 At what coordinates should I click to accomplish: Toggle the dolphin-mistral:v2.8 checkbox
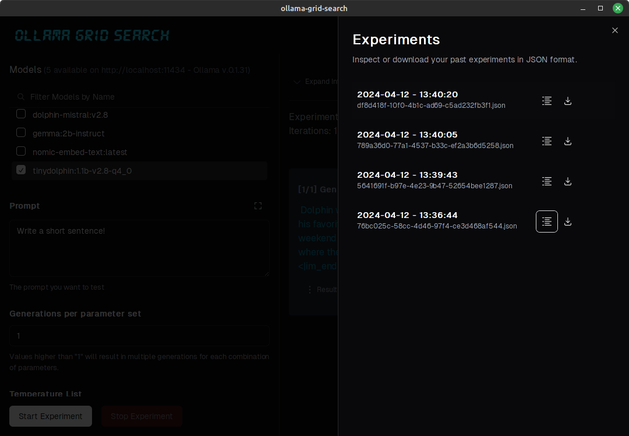tap(21, 114)
